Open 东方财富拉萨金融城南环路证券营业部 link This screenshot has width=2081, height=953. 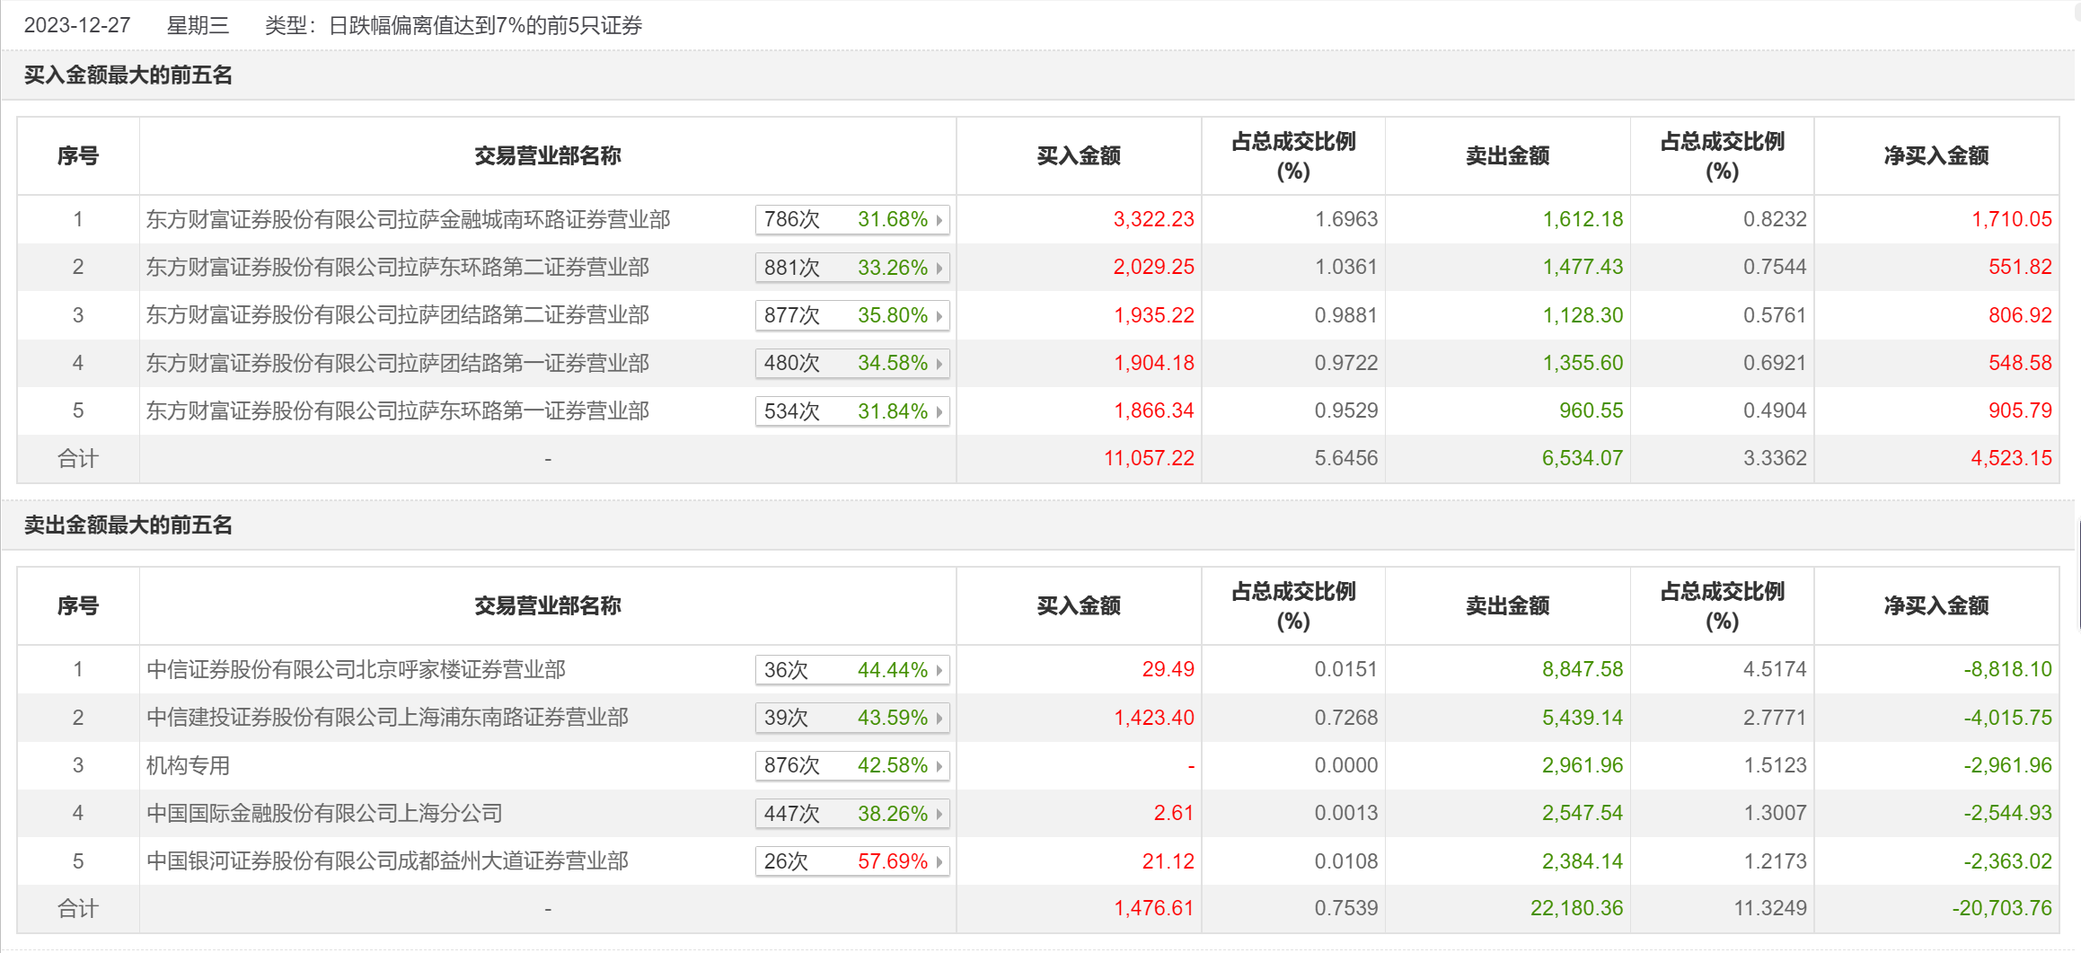408,219
